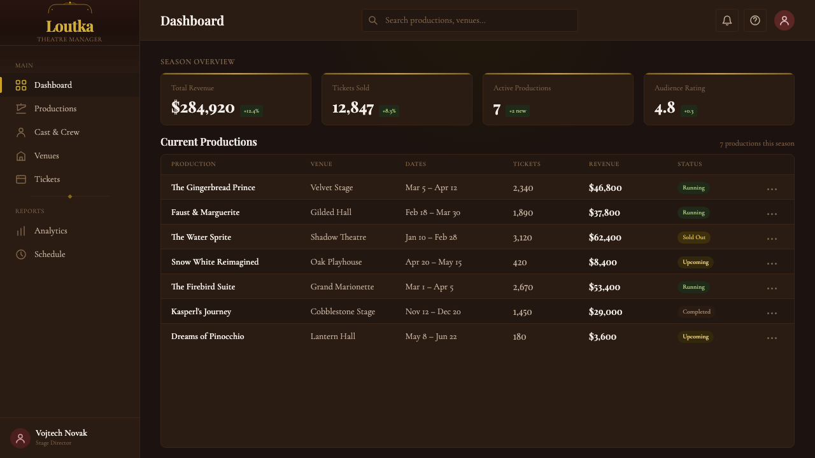Screen dimensions: 815x458
Task: Select The Water Sprite production name
Action: 201,237
